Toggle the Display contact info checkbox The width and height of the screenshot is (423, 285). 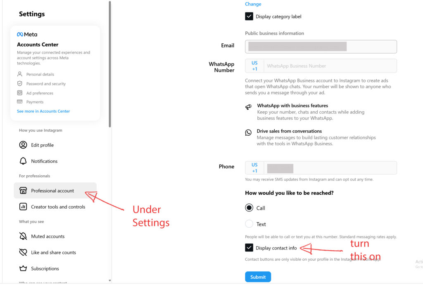click(x=249, y=247)
